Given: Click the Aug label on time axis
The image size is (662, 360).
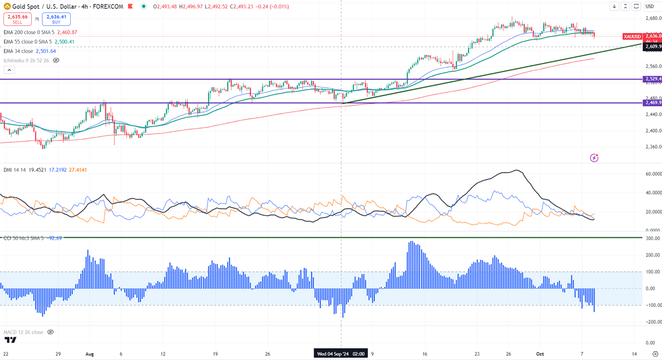Looking at the screenshot, I should pyautogui.click(x=89, y=354).
